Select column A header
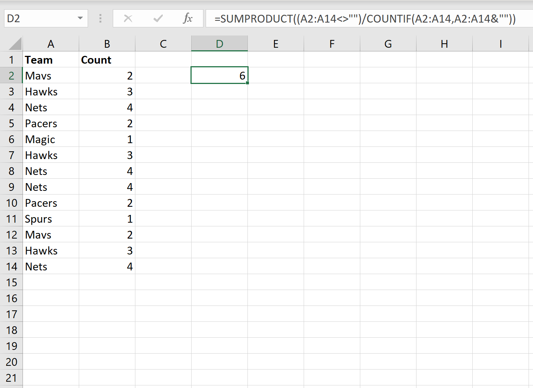 coord(51,44)
